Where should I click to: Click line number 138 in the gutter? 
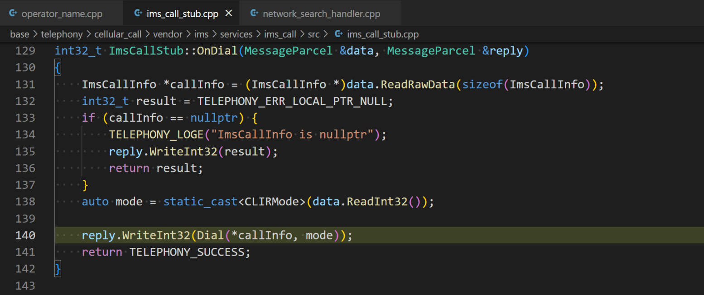25,201
